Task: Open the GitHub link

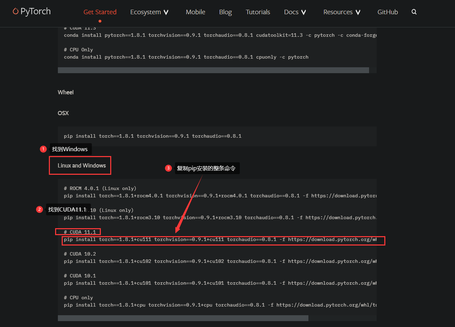Action: (387, 12)
